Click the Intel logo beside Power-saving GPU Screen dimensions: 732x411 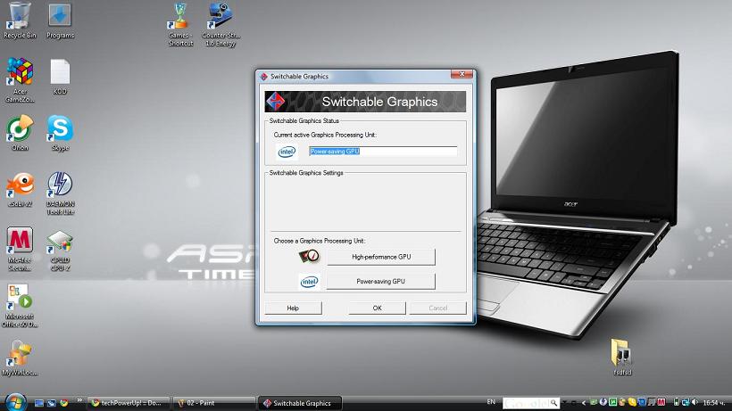309,282
